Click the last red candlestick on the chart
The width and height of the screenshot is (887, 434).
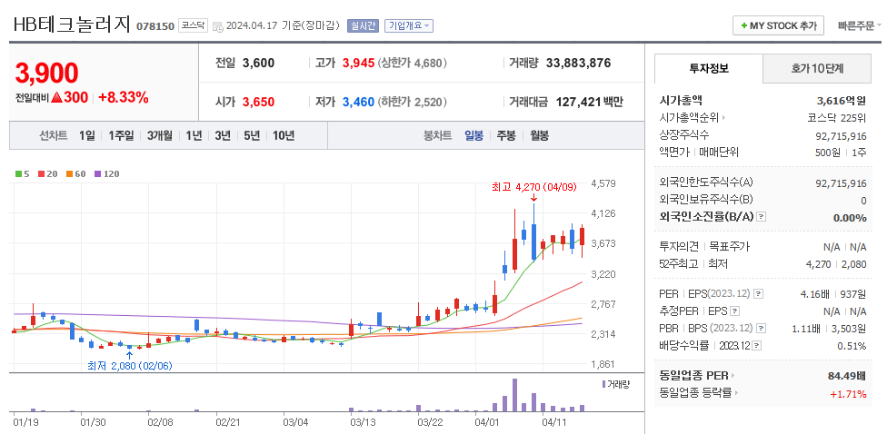tap(582, 236)
